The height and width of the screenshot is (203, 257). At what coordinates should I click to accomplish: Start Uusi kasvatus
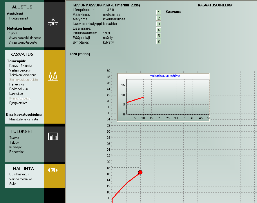(x=19, y=174)
